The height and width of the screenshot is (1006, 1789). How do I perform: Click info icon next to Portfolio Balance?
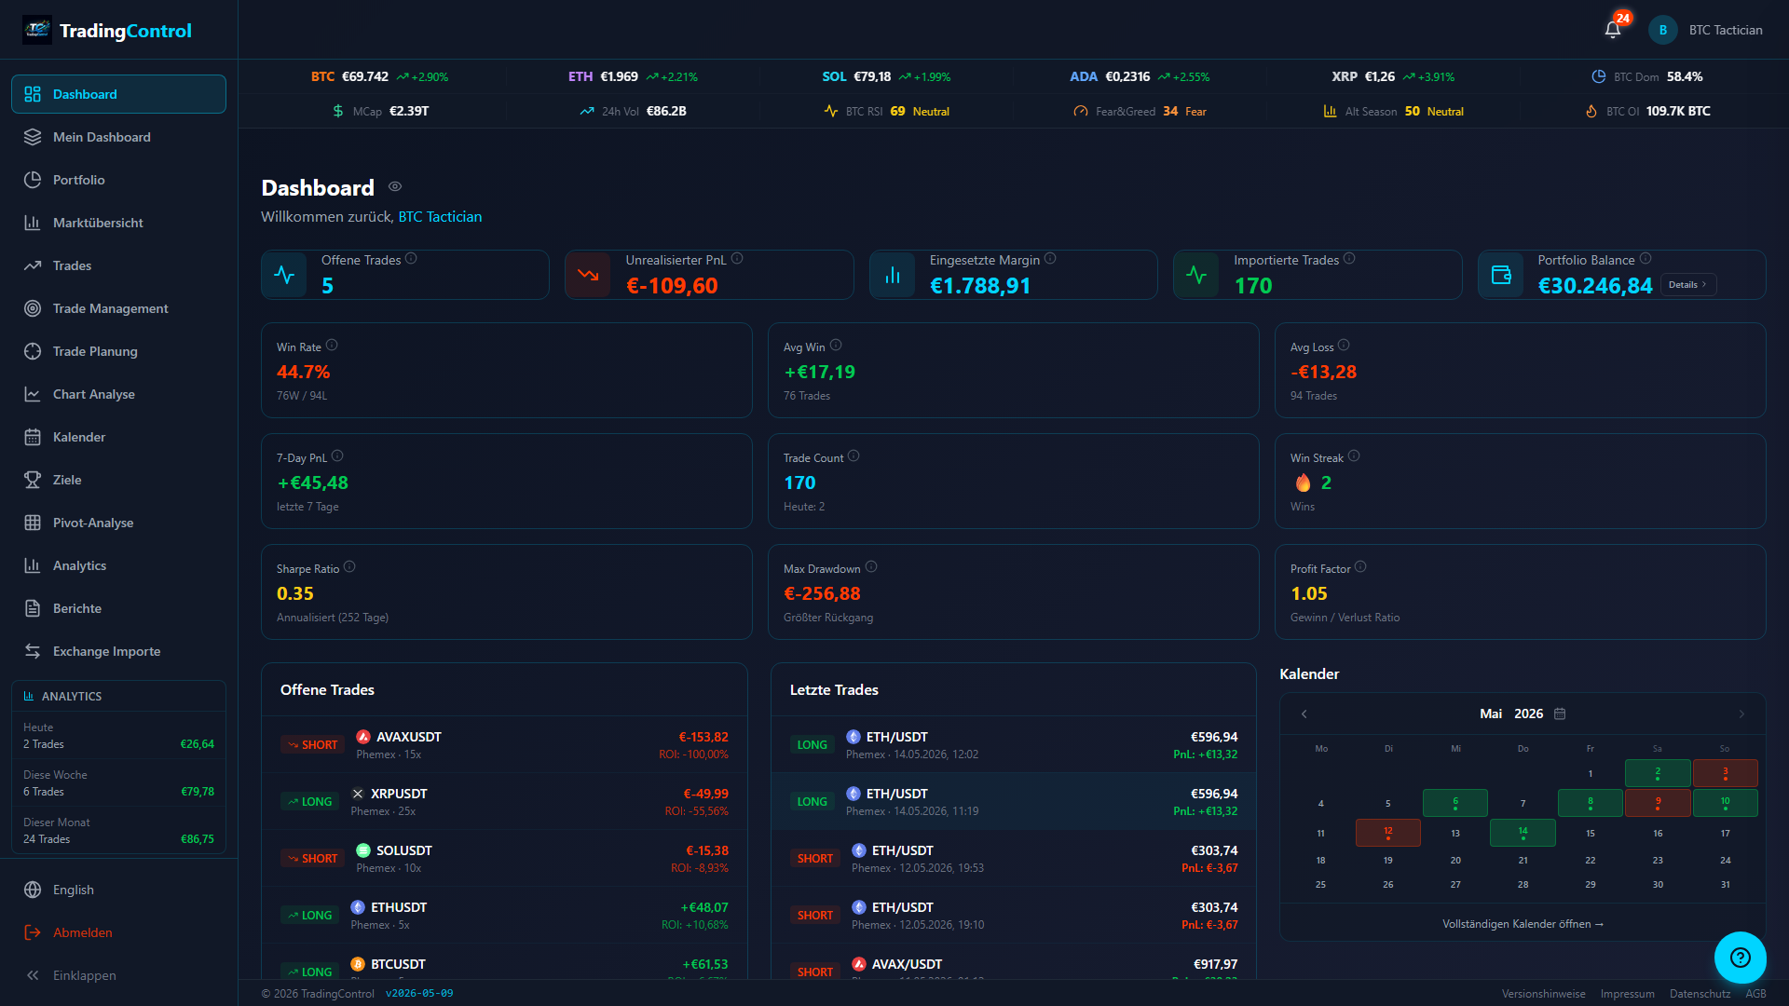(x=1646, y=259)
